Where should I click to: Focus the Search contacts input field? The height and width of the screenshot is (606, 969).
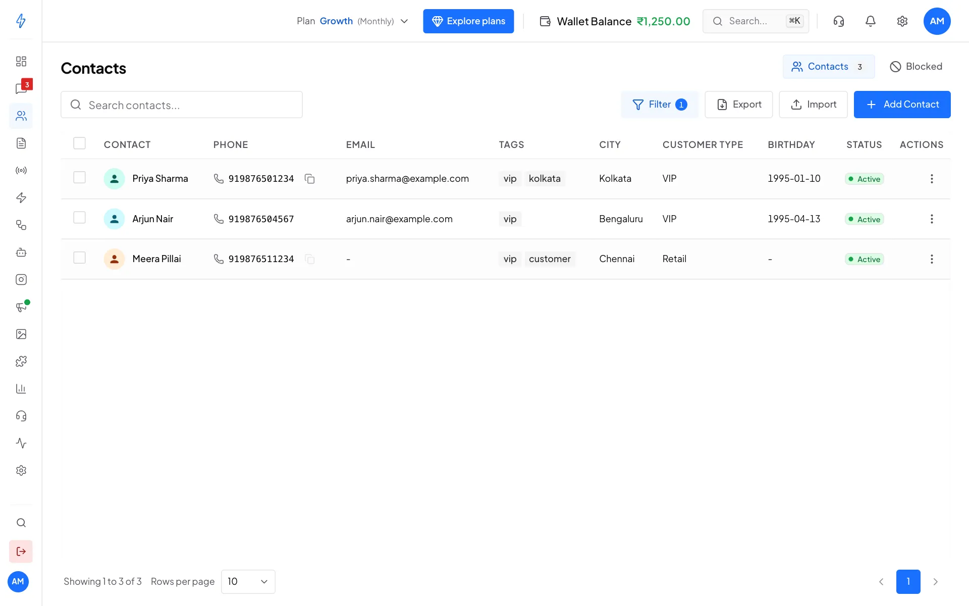(x=182, y=105)
